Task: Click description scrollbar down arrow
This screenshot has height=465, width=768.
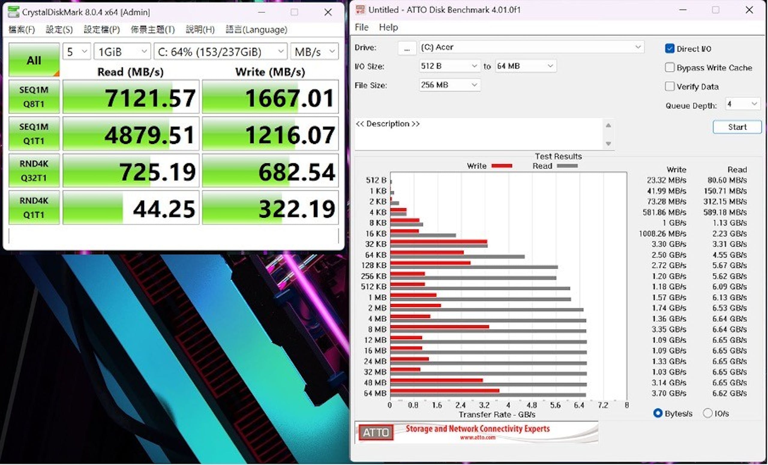Action: [608, 144]
